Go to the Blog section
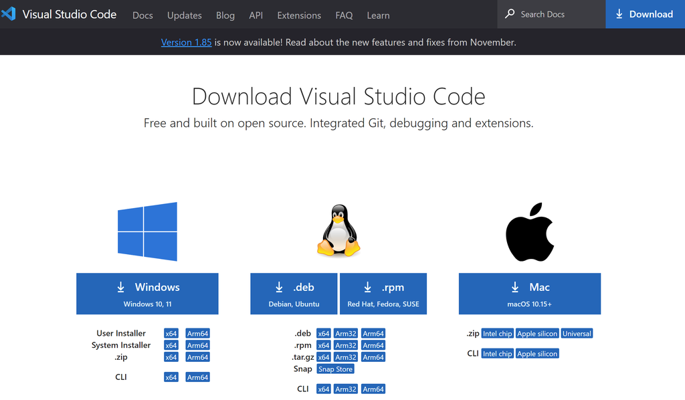Screen dimensions: 685x400 point(225,15)
